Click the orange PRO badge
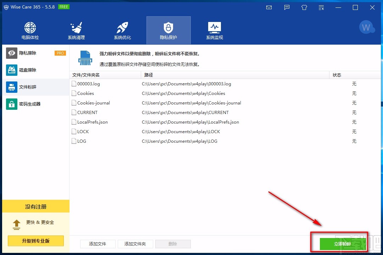The height and width of the screenshot is (255, 383). coord(60,53)
